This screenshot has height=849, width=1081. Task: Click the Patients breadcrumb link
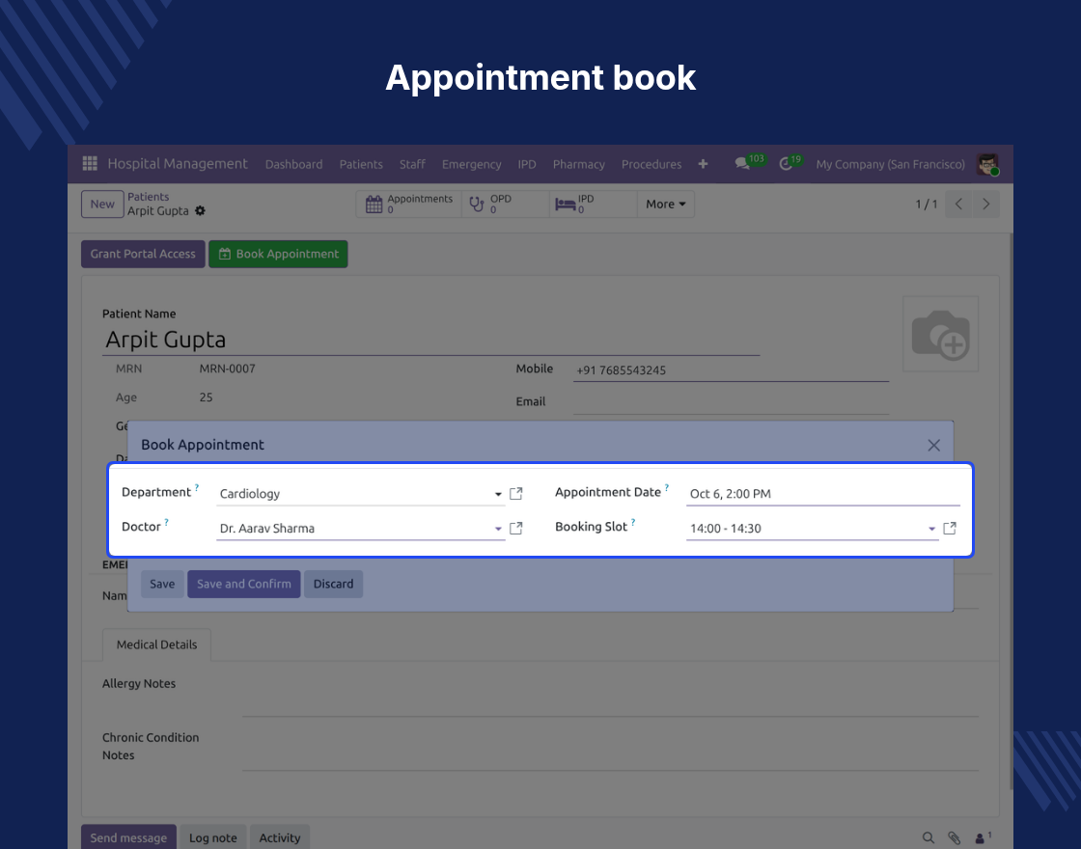149,197
